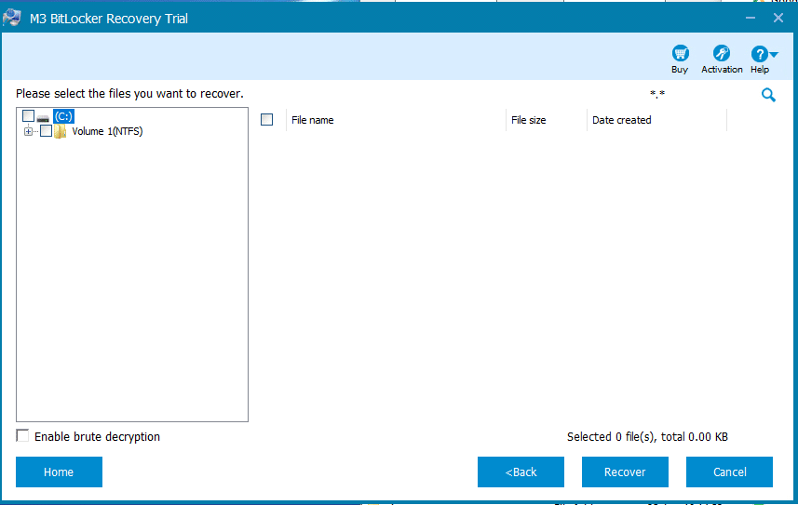Click the *.* search filter field

656,94
